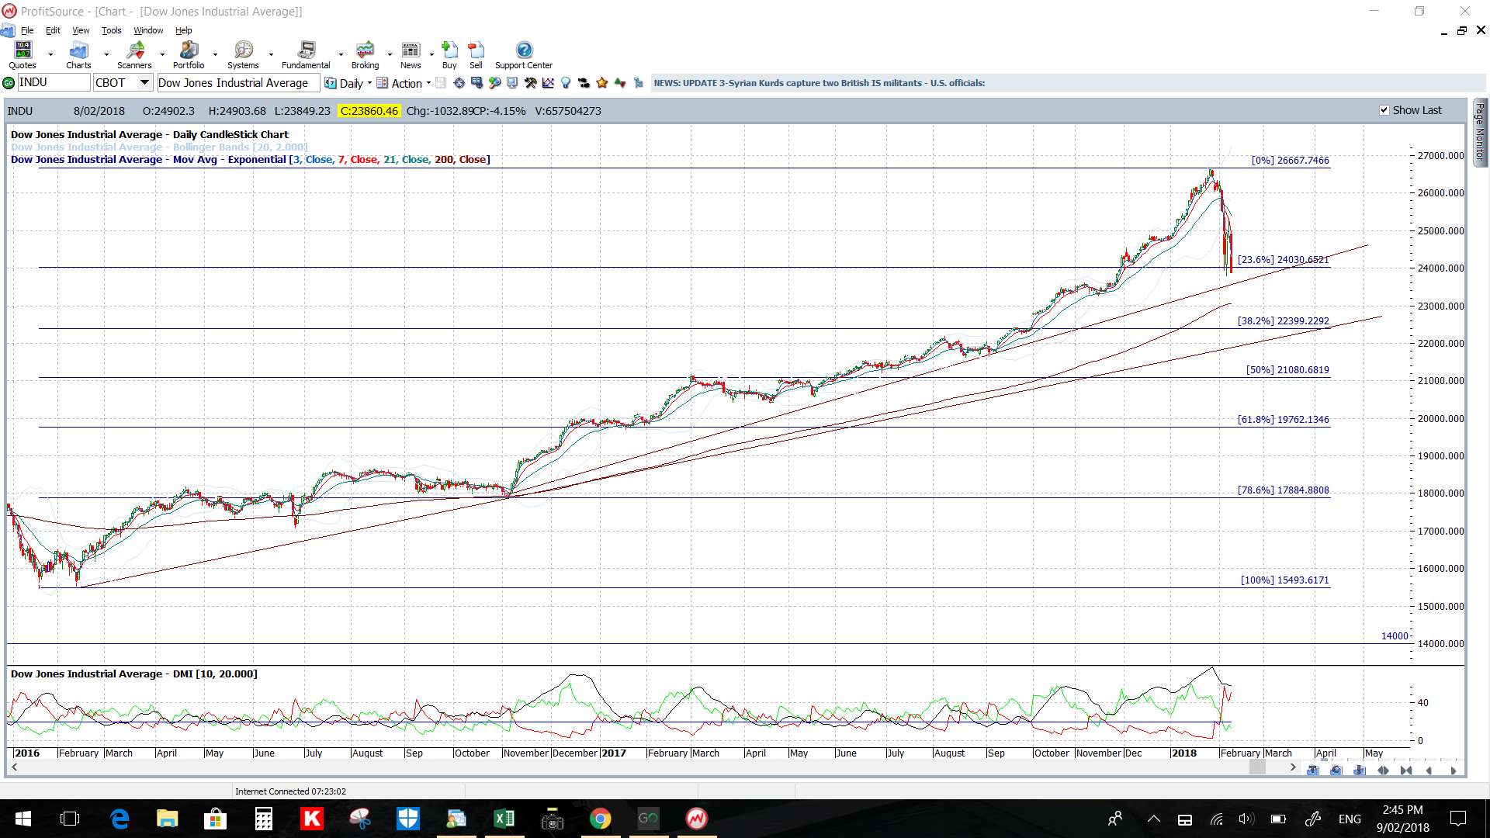The image size is (1490, 838).
Task: Open the Window menu
Action: tap(148, 30)
